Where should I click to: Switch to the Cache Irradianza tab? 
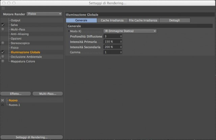tap(112, 20)
